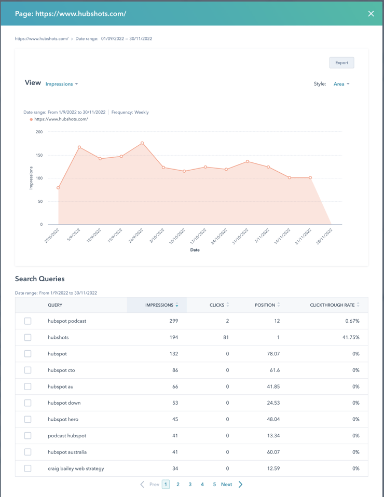Image resolution: width=384 pixels, height=497 pixels.
Task: Close the page details panel
Action: [371, 13]
